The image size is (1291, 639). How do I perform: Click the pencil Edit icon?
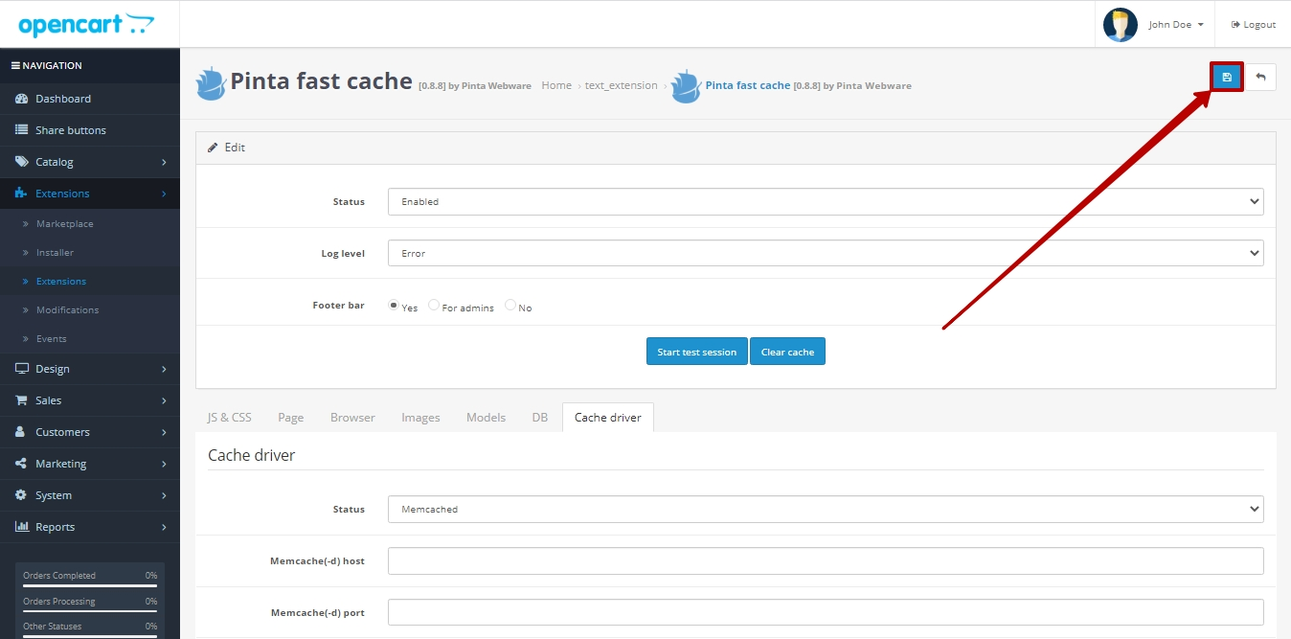coord(213,148)
